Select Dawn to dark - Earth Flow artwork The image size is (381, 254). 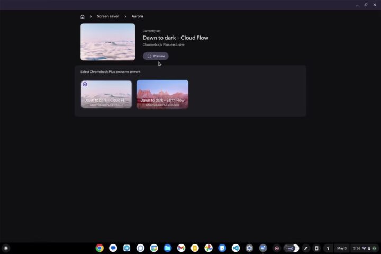pyautogui.click(x=162, y=94)
